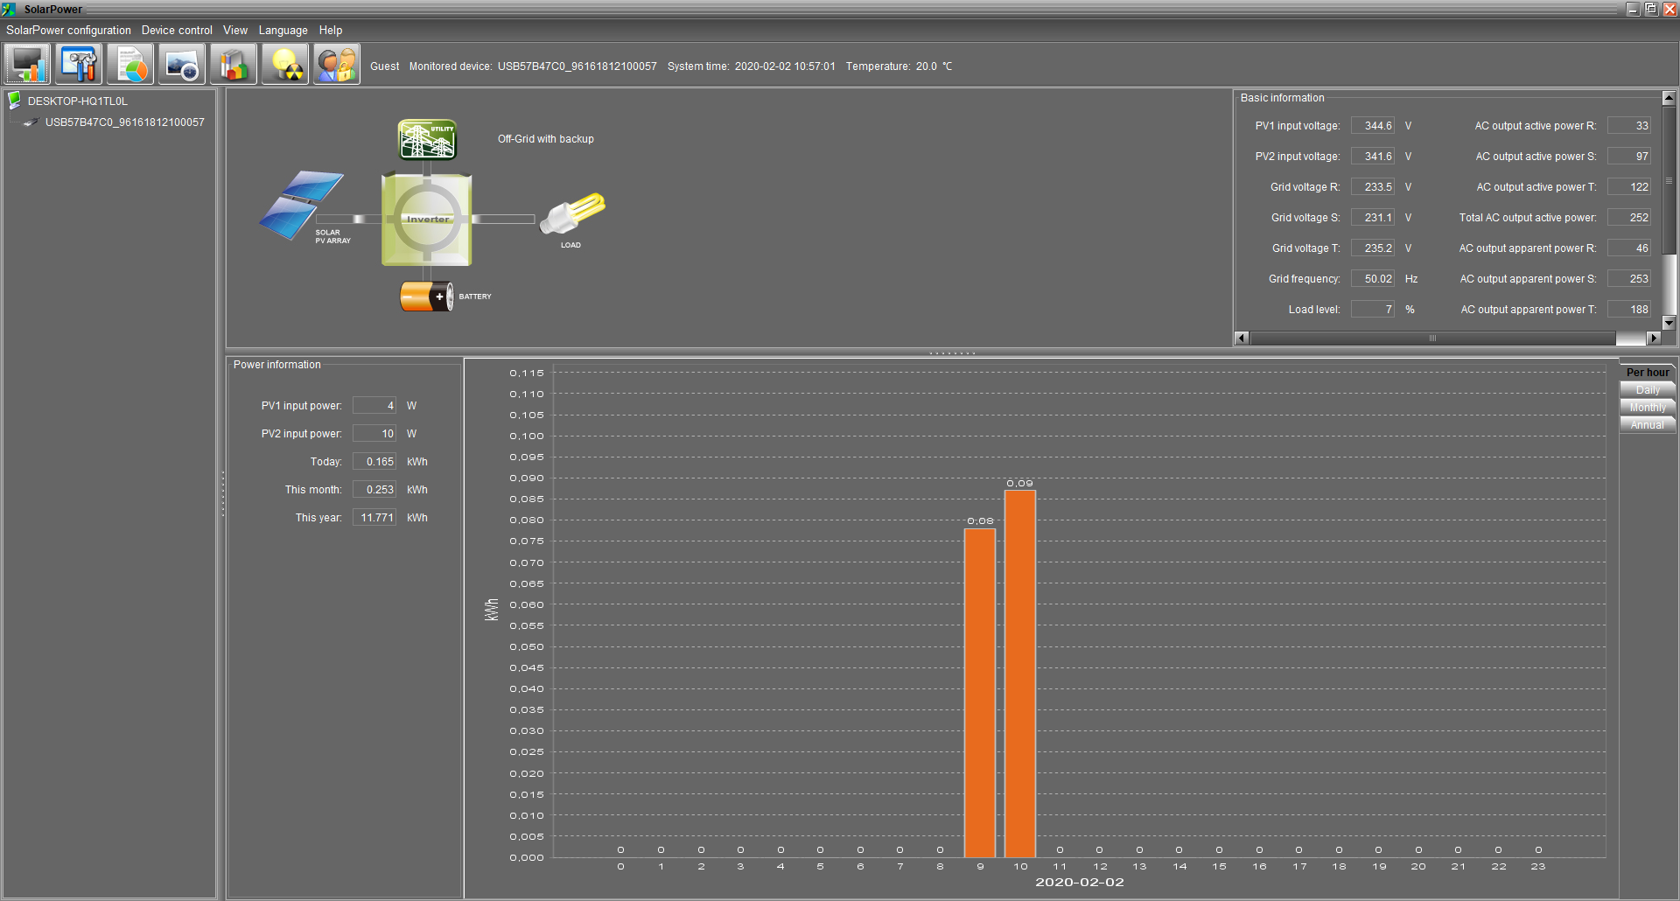Select the USB57B47C0_96161812100057 device node
The height and width of the screenshot is (901, 1680).
point(124,122)
